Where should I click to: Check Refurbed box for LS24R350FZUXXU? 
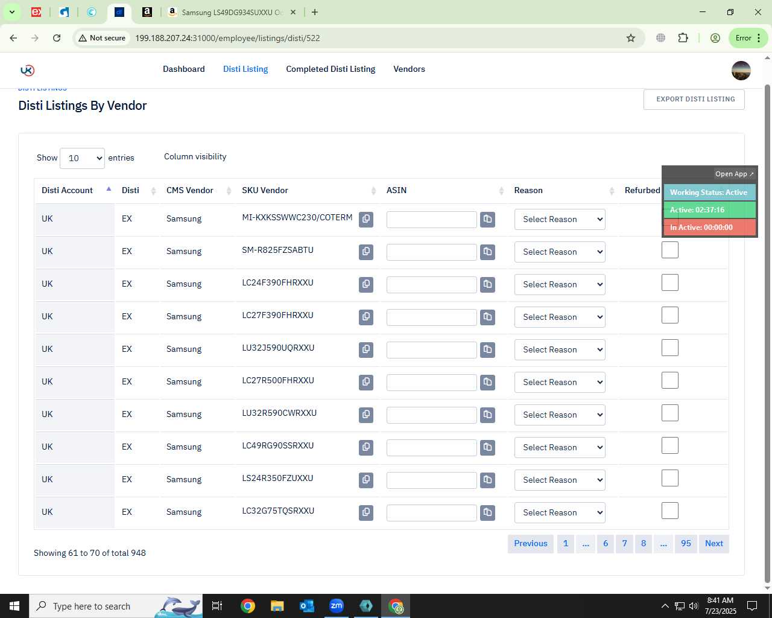(670, 478)
